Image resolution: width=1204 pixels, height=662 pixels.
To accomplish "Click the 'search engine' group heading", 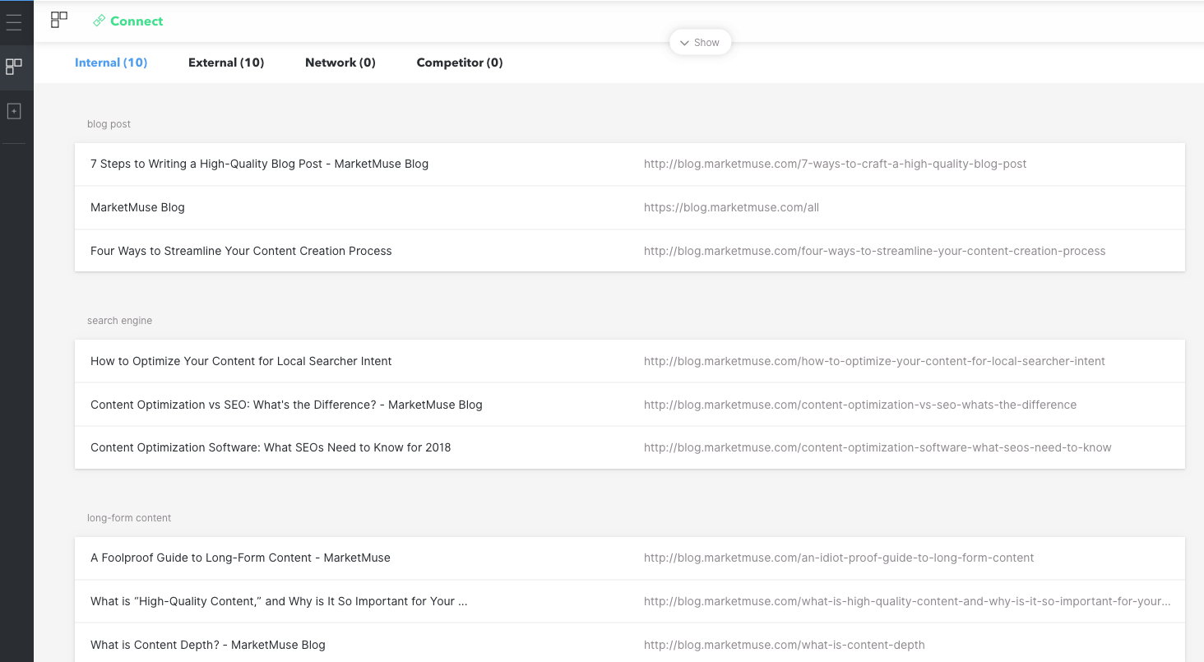I will point(119,321).
